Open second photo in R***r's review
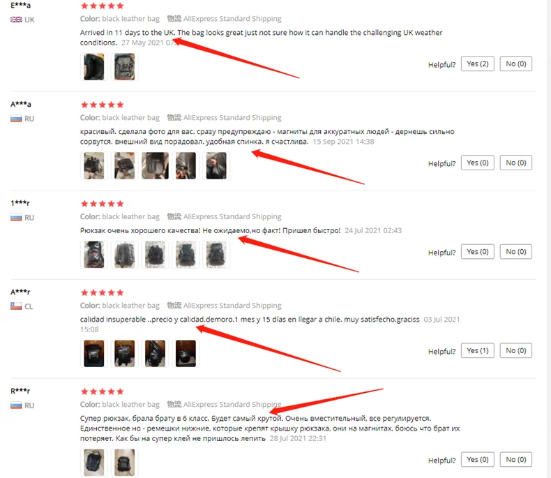This screenshot has width=551, height=478. point(124,463)
